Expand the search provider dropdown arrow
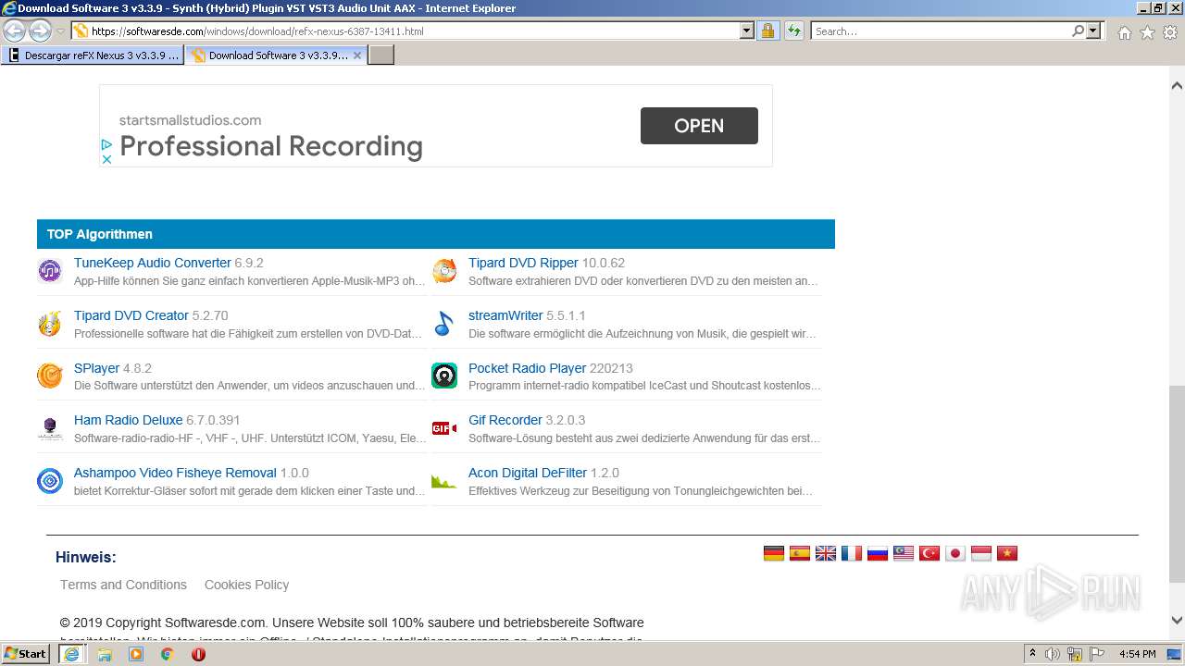 (x=1094, y=31)
